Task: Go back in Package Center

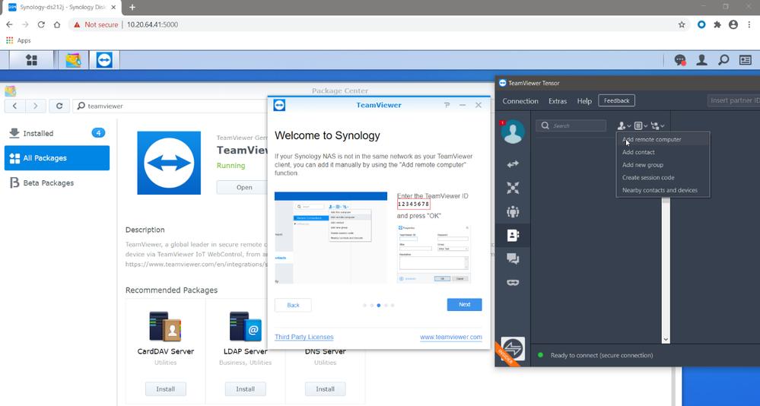Action: [14, 106]
